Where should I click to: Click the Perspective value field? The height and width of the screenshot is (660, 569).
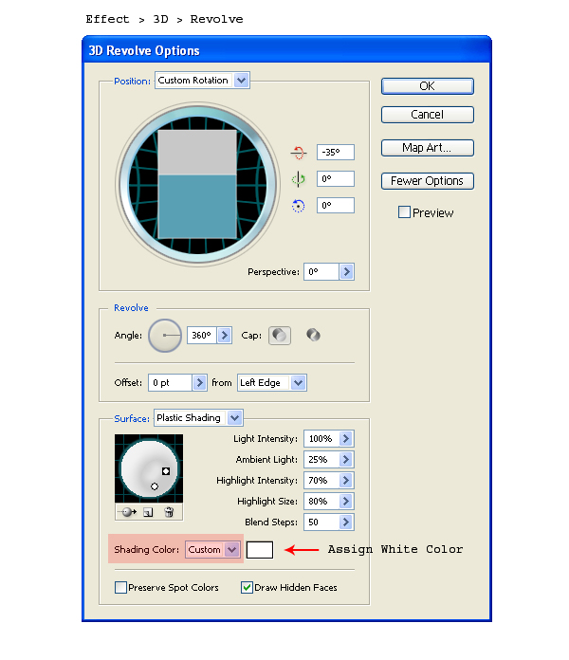321,272
